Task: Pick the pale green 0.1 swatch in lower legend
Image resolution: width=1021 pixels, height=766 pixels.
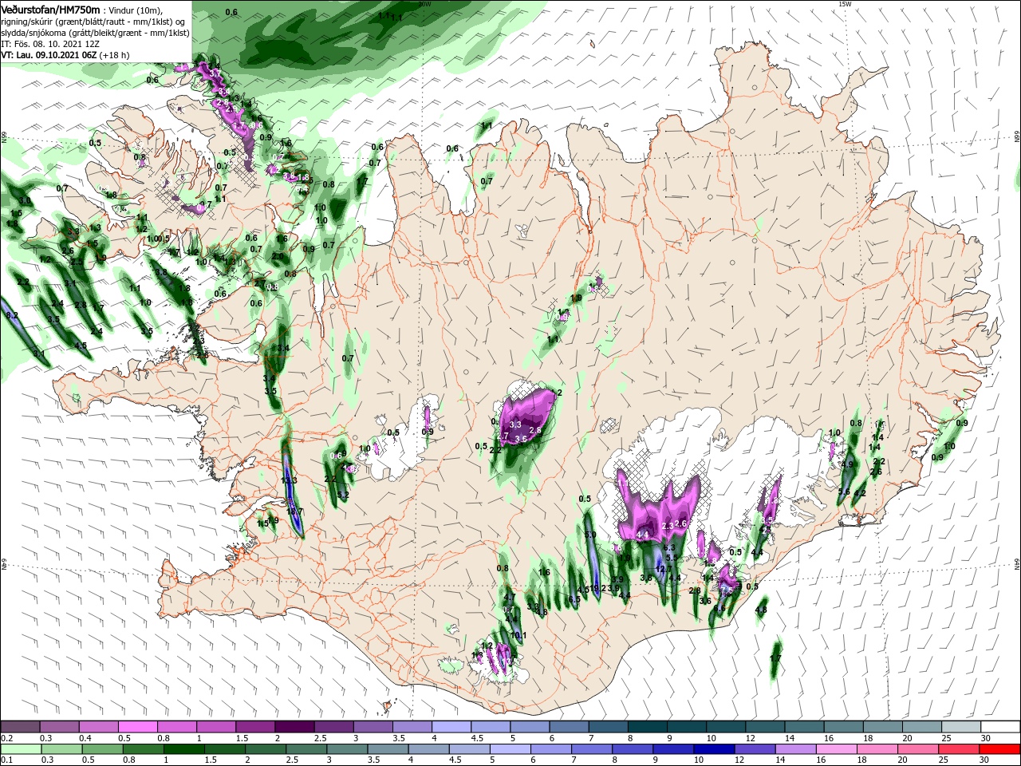Action: point(19,749)
